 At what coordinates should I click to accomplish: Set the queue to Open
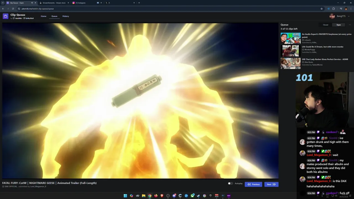339,25
